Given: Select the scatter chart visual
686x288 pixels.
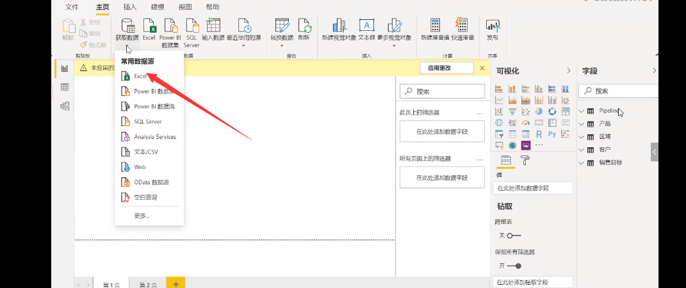Looking at the screenshot, I should click(526, 111).
